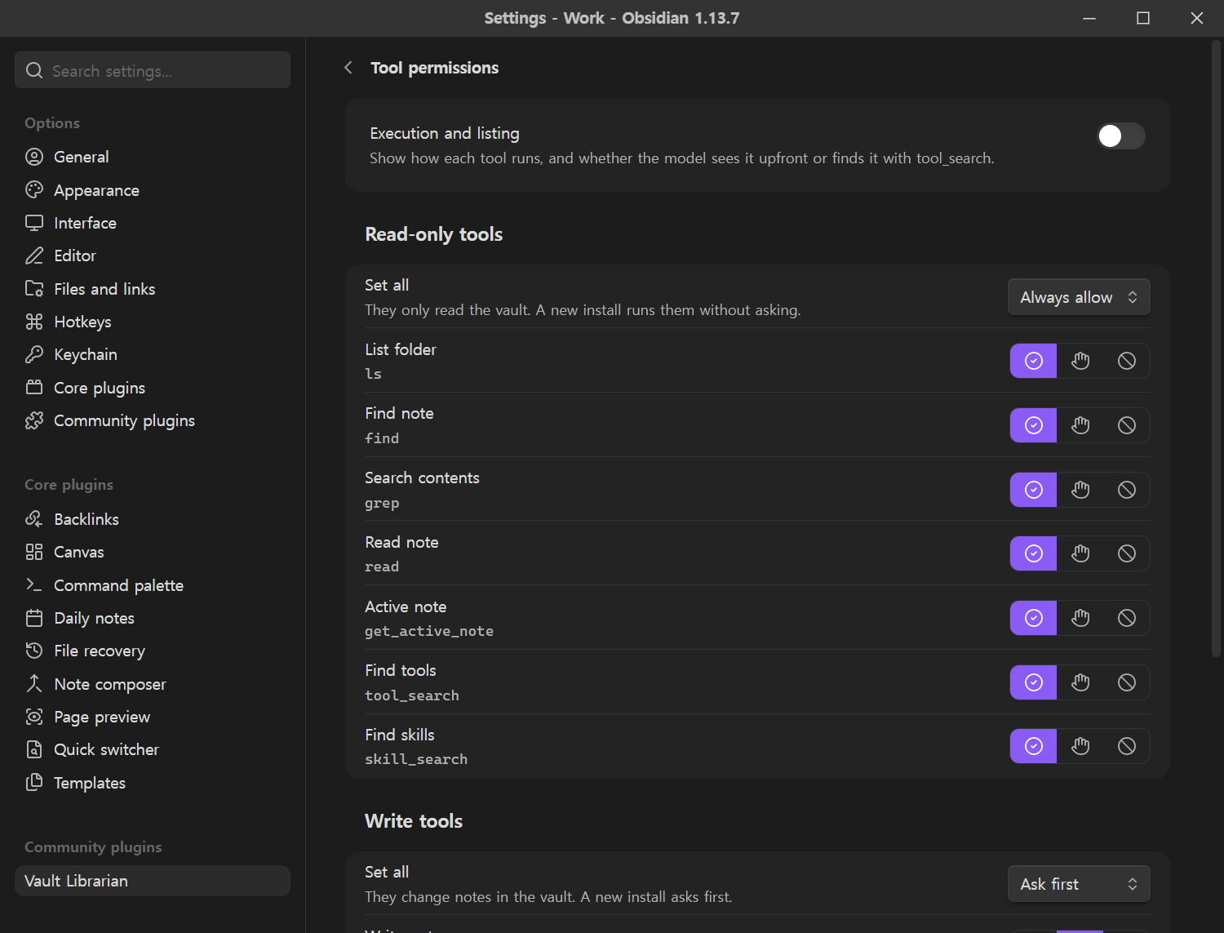This screenshot has height=933, width=1224.
Task: Block the Find skills tool
Action: tap(1127, 746)
